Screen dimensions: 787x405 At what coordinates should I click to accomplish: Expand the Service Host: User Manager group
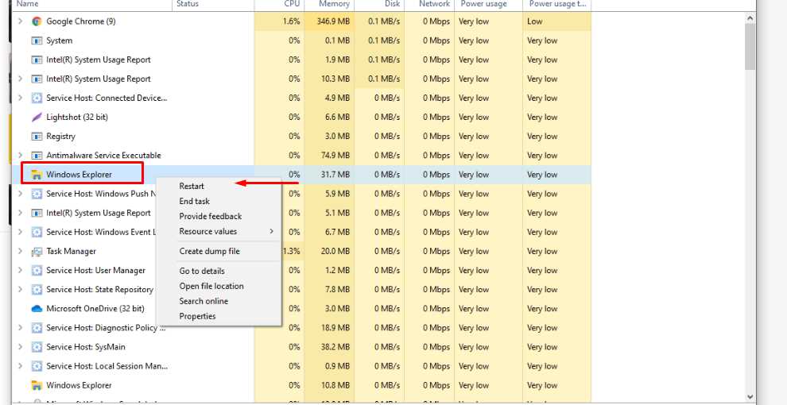[20, 271]
